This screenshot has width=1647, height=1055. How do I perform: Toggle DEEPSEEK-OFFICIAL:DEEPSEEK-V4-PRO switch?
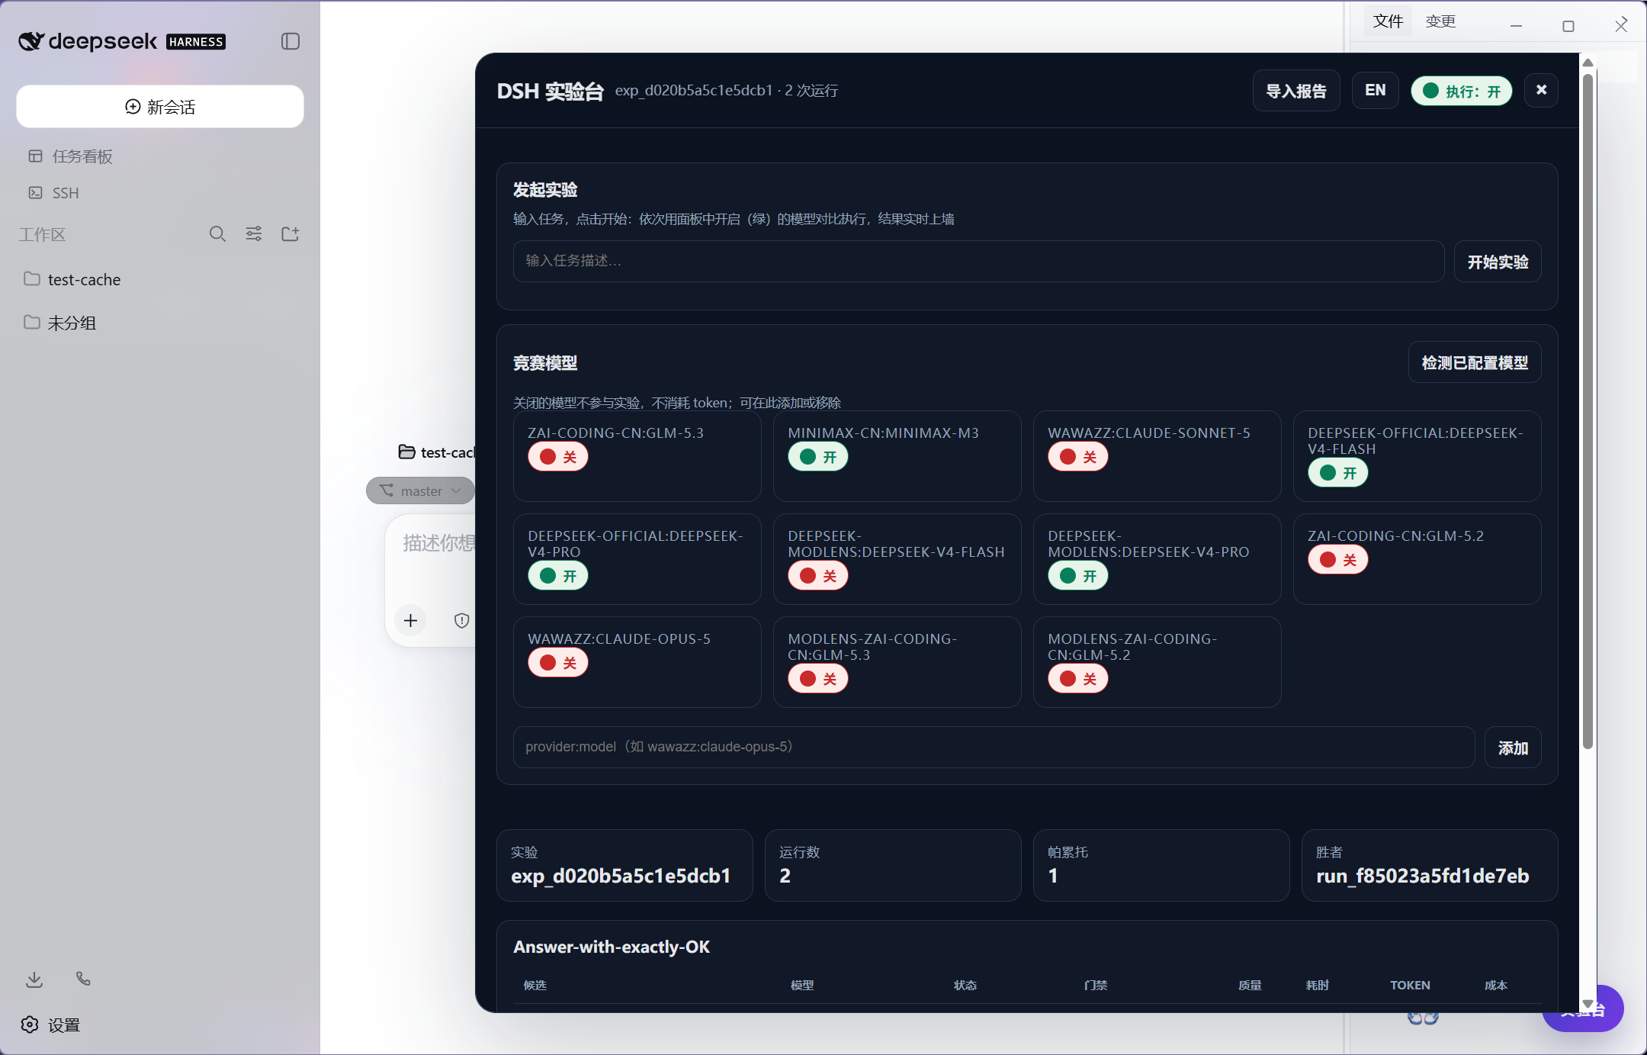pos(558,576)
